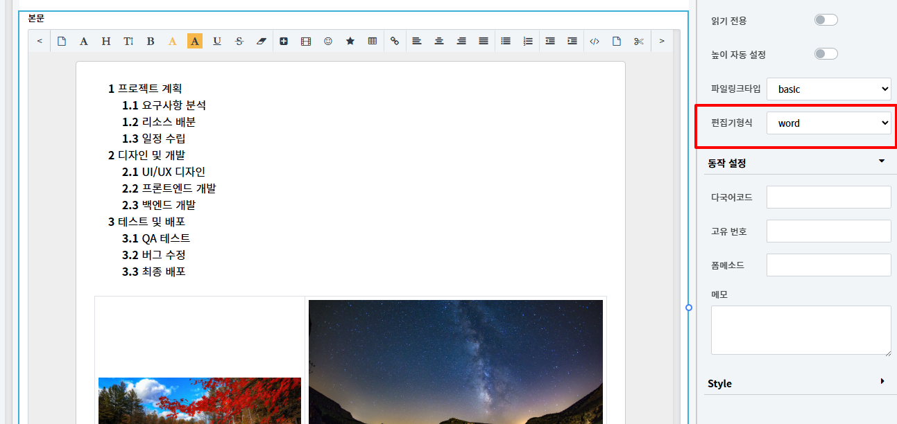Align text center

tap(439, 42)
